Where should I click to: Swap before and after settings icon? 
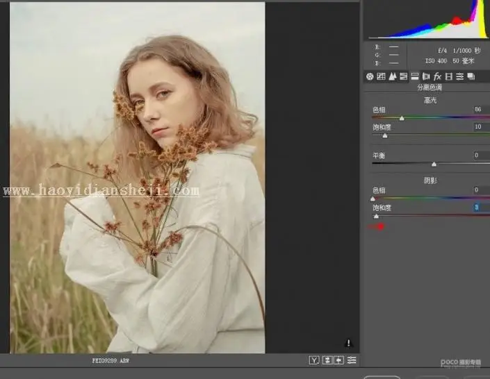(x=327, y=360)
